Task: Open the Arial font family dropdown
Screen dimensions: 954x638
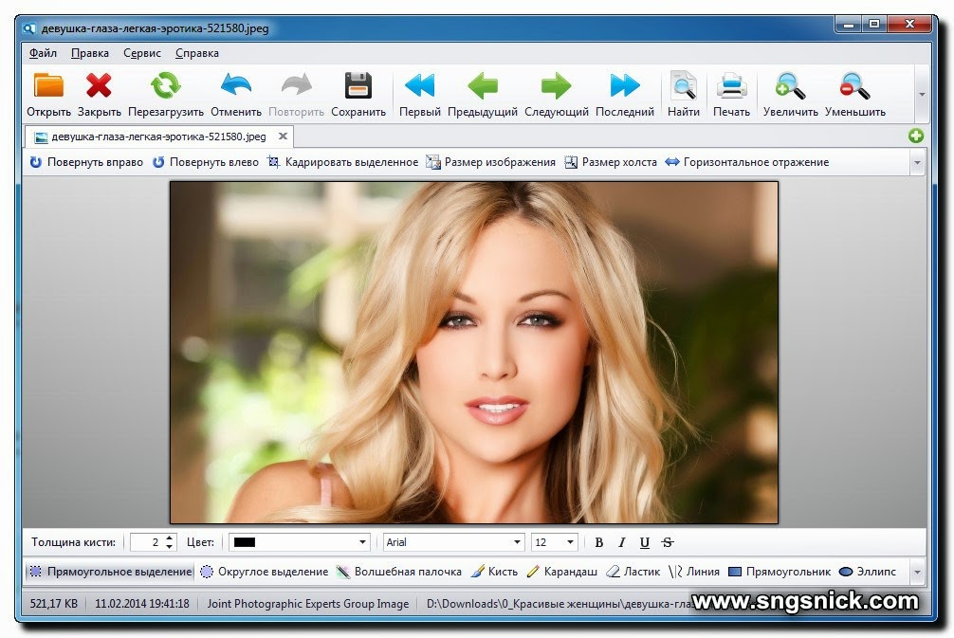Action: pos(519,542)
